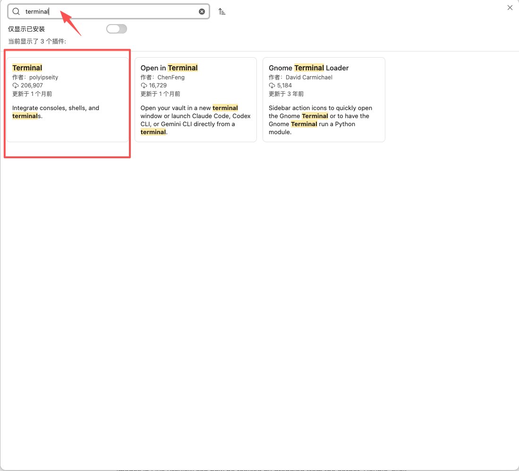Open the Terminal plugin by polyipseity
Image resolution: width=519 pixels, height=471 pixels.
click(68, 99)
